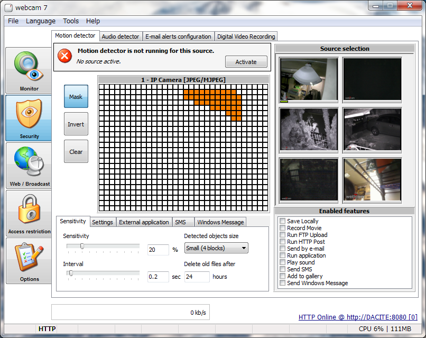The image size is (426, 338).
Task: Minimize the webcam 7 window
Action: [376, 5]
